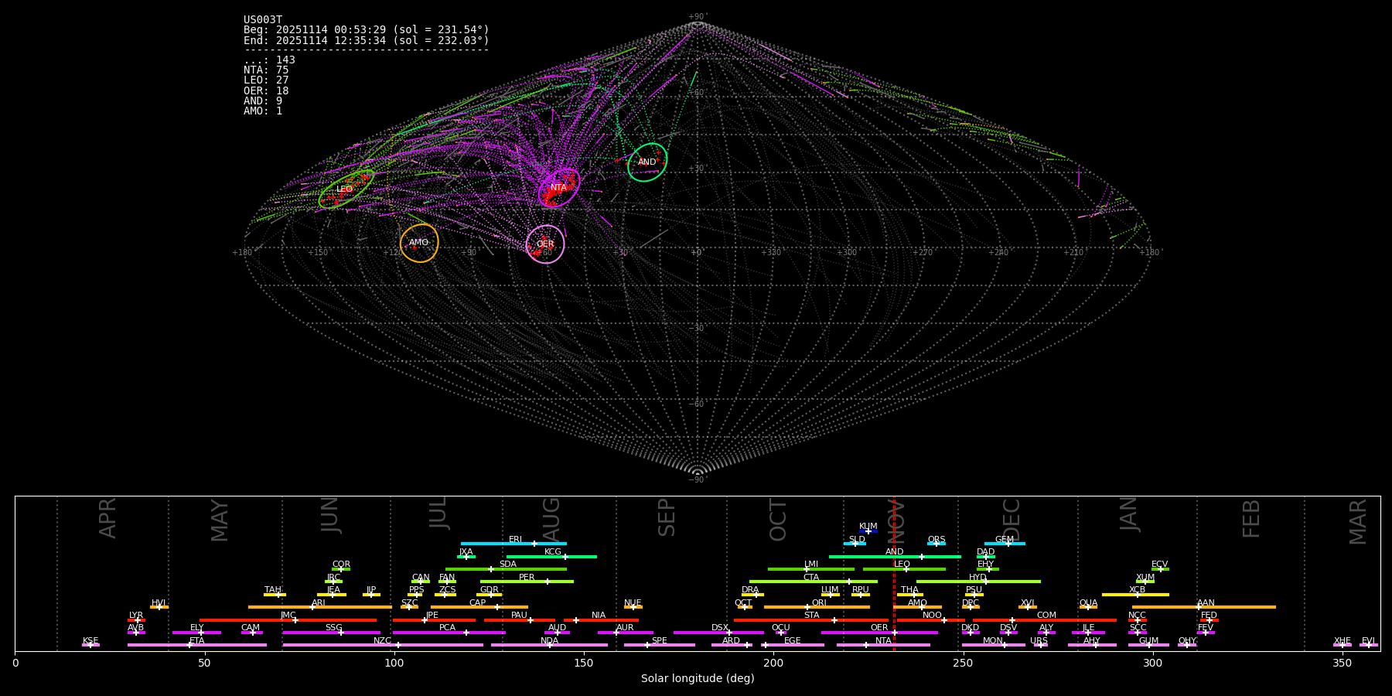Viewport: 1392px width, 696px height.
Task: Click the NTA radiant circle on the sky map
Action: [559, 188]
